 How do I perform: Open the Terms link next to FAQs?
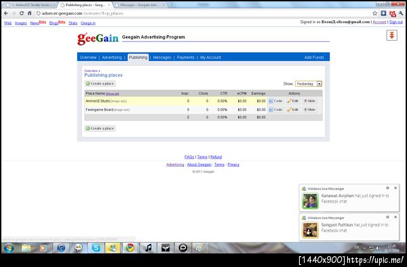202,157
